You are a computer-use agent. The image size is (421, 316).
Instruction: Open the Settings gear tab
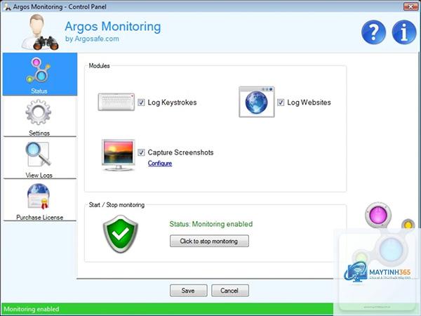tap(40, 117)
